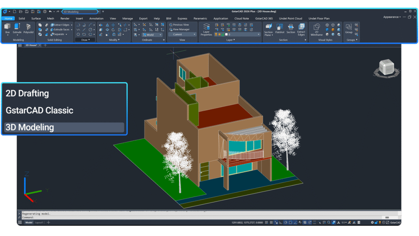Image resolution: width=419 pixels, height=236 pixels.
Task: Click the 3D House drawing tab
Action: 31,45
